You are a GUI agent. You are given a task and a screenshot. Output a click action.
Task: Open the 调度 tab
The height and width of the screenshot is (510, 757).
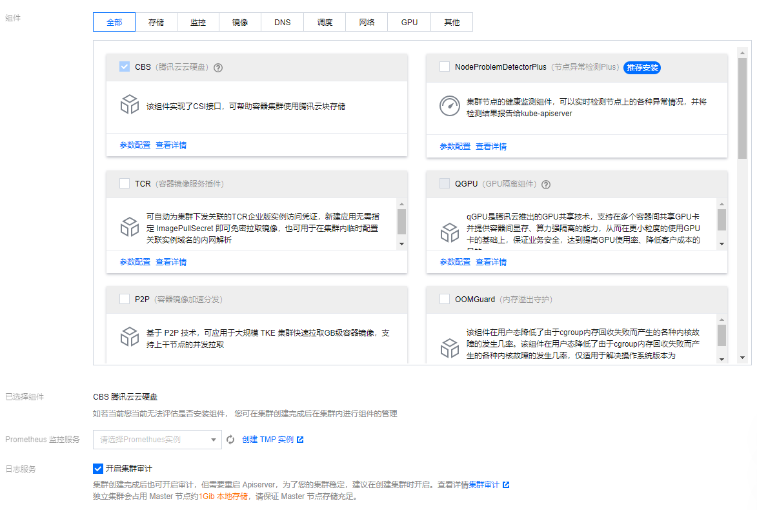click(x=325, y=22)
